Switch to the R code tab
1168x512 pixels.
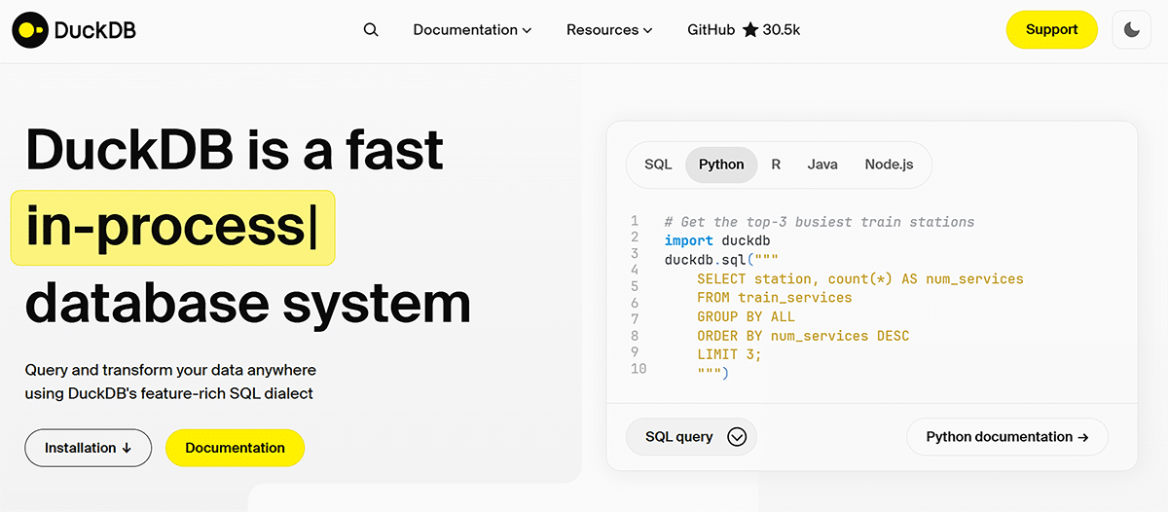coord(776,165)
